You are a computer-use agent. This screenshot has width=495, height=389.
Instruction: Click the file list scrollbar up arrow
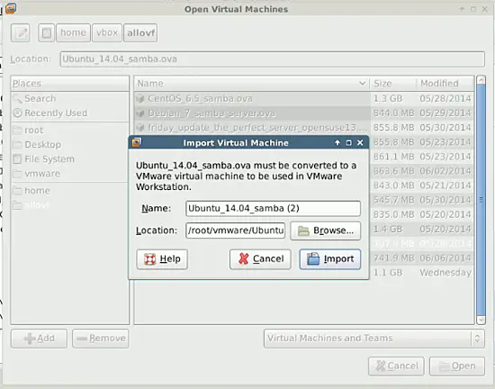click(x=481, y=80)
